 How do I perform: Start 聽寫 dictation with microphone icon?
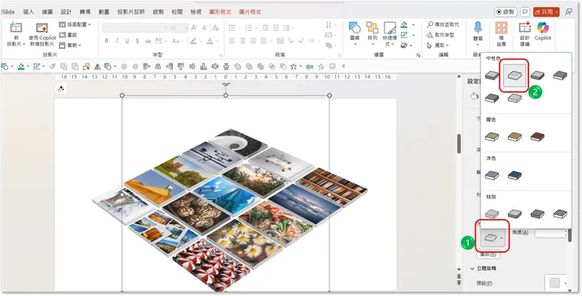(x=477, y=27)
